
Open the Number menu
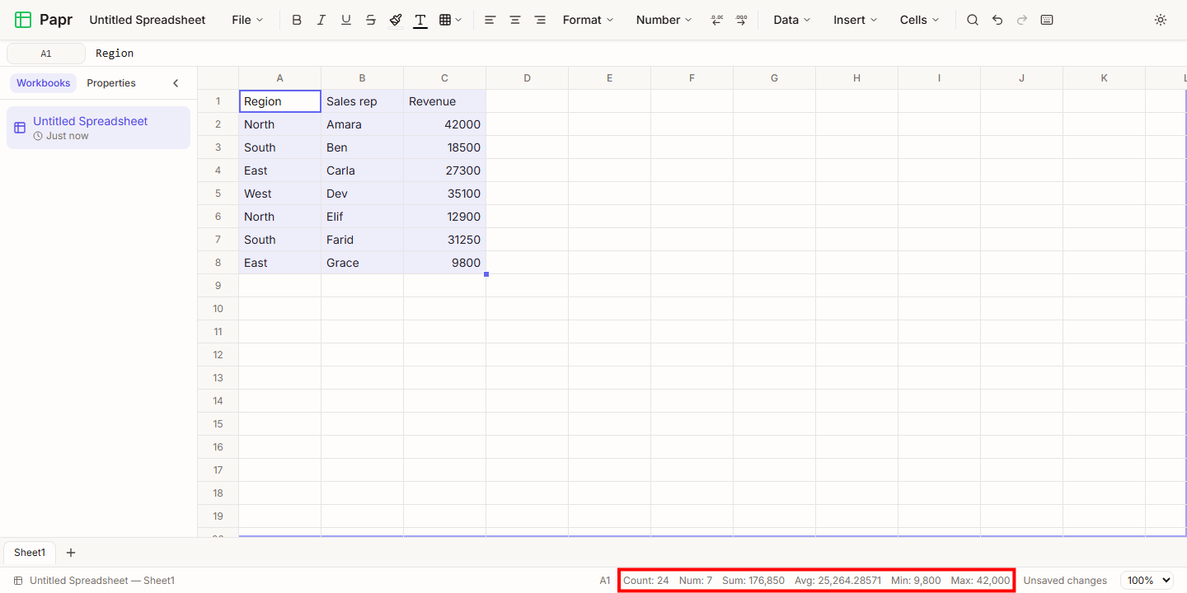(x=664, y=20)
